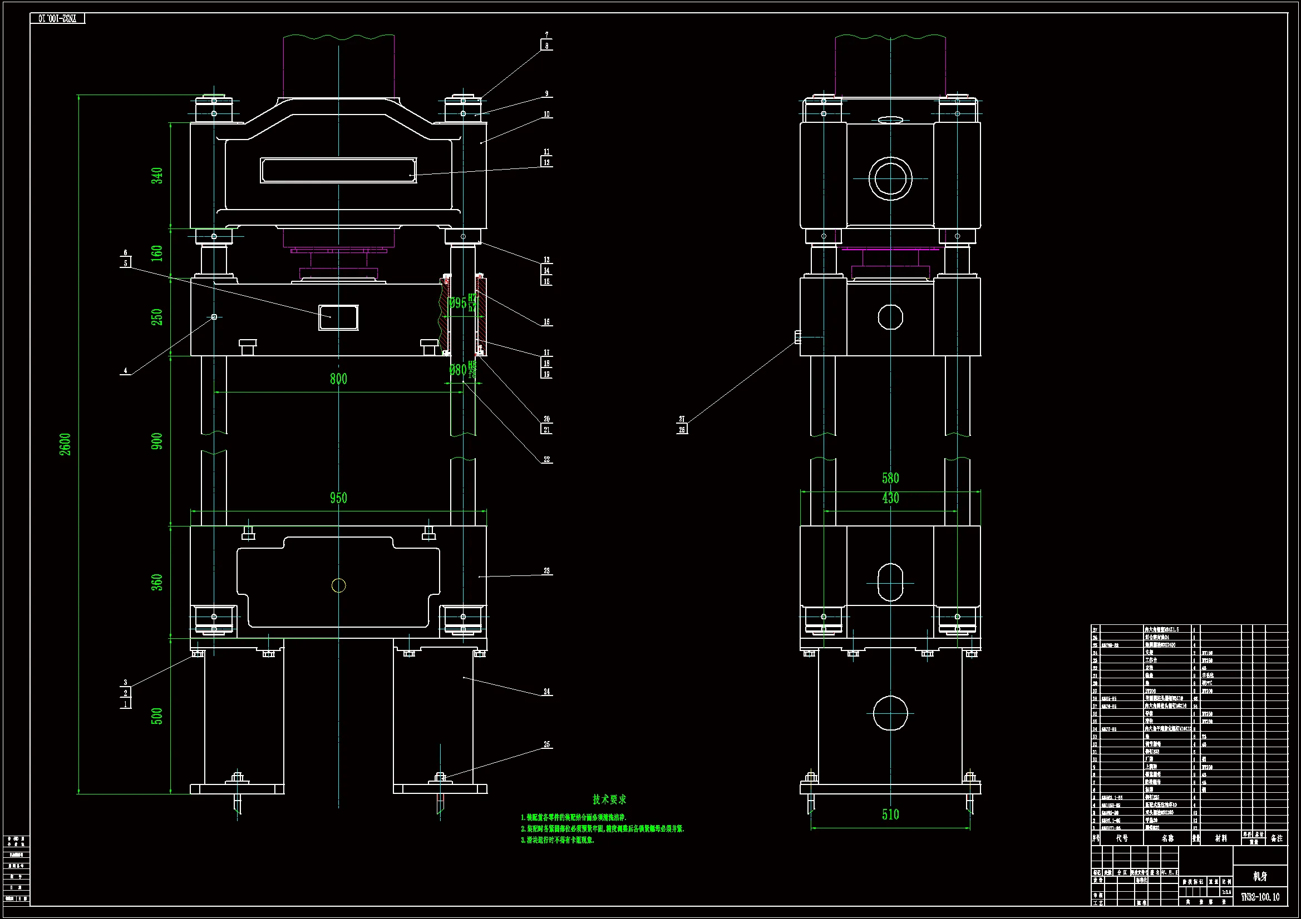
Task: Click the 名称 column header in parts list
Action: [1167, 838]
